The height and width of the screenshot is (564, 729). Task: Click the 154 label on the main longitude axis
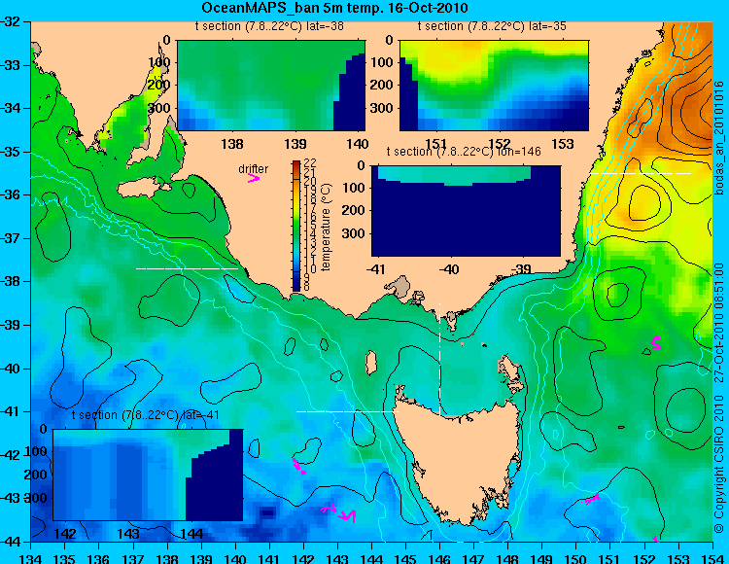click(x=712, y=557)
